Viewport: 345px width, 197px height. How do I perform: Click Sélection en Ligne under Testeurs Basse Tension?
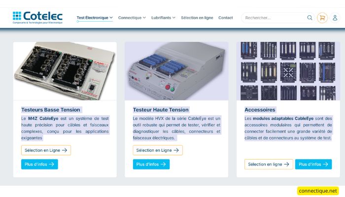click(x=46, y=150)
